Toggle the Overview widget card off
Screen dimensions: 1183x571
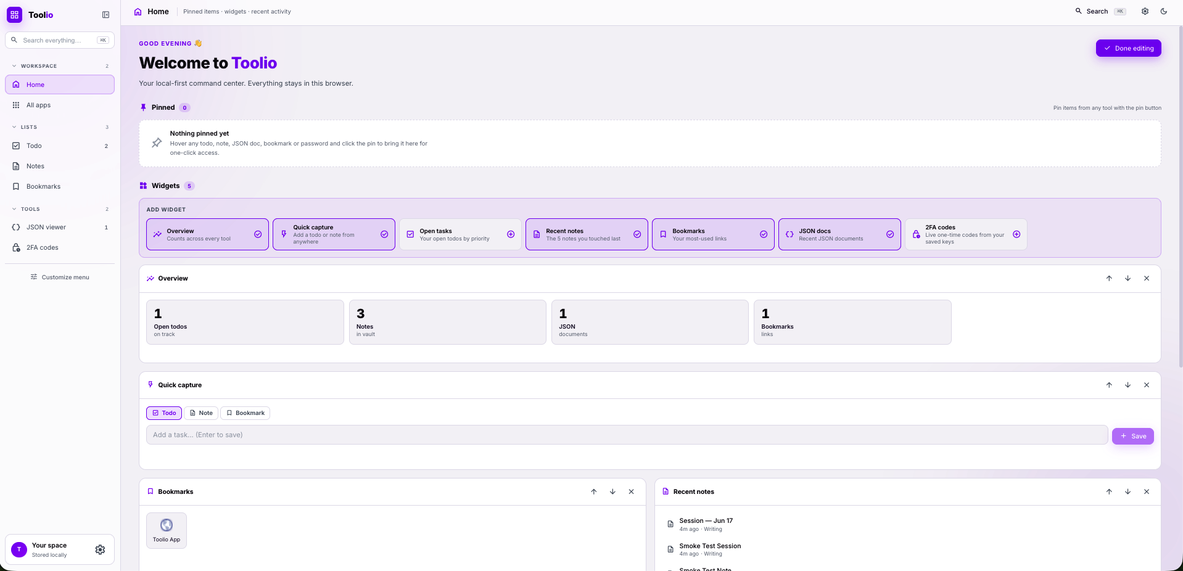(x=207, y=234)
